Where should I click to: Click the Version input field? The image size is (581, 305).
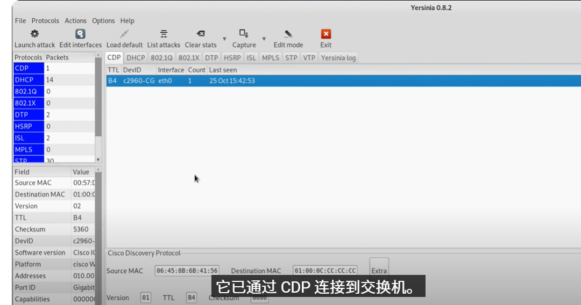pos(146,297)
